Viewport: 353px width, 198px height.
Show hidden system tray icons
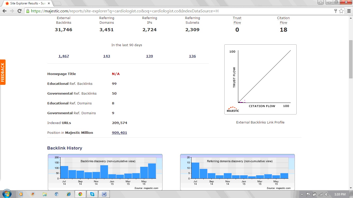click(302, 194)
